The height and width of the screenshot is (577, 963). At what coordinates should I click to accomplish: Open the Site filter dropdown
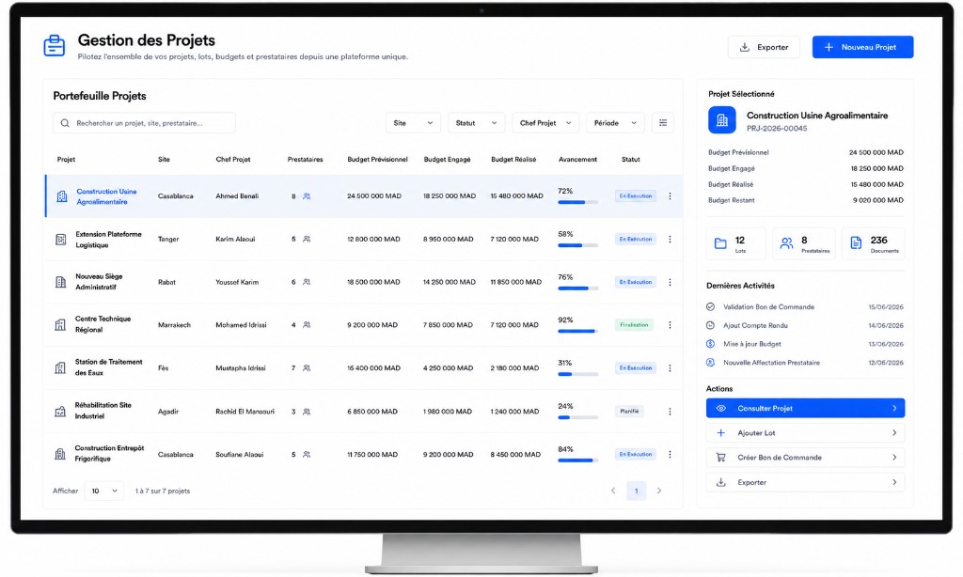tap(414, 123)
